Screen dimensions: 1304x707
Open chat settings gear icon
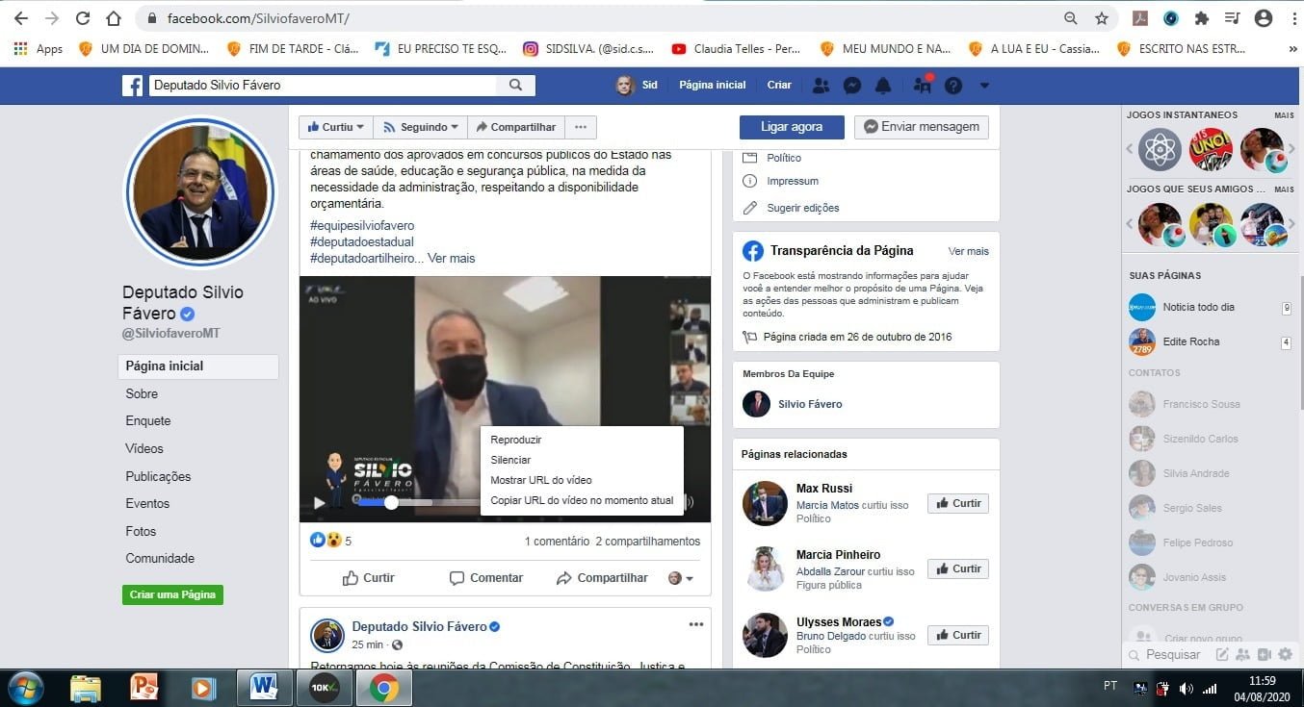[1285, 654]
